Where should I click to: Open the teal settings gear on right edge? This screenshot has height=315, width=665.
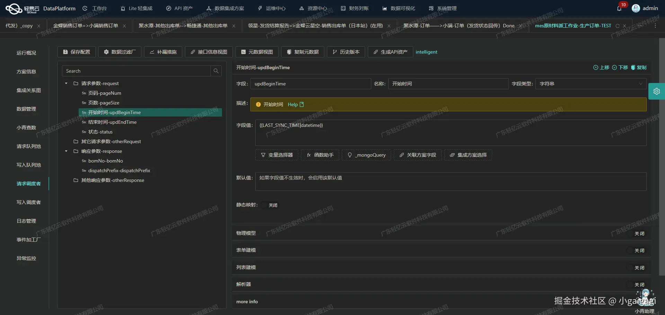[x=657, y=91]
